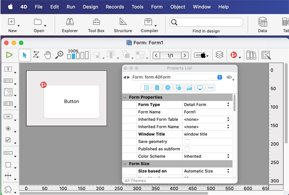Open the Color Scheme dropdown

click(207, 156)
